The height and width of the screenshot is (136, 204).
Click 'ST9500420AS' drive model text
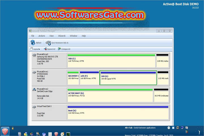click(42, 74)
